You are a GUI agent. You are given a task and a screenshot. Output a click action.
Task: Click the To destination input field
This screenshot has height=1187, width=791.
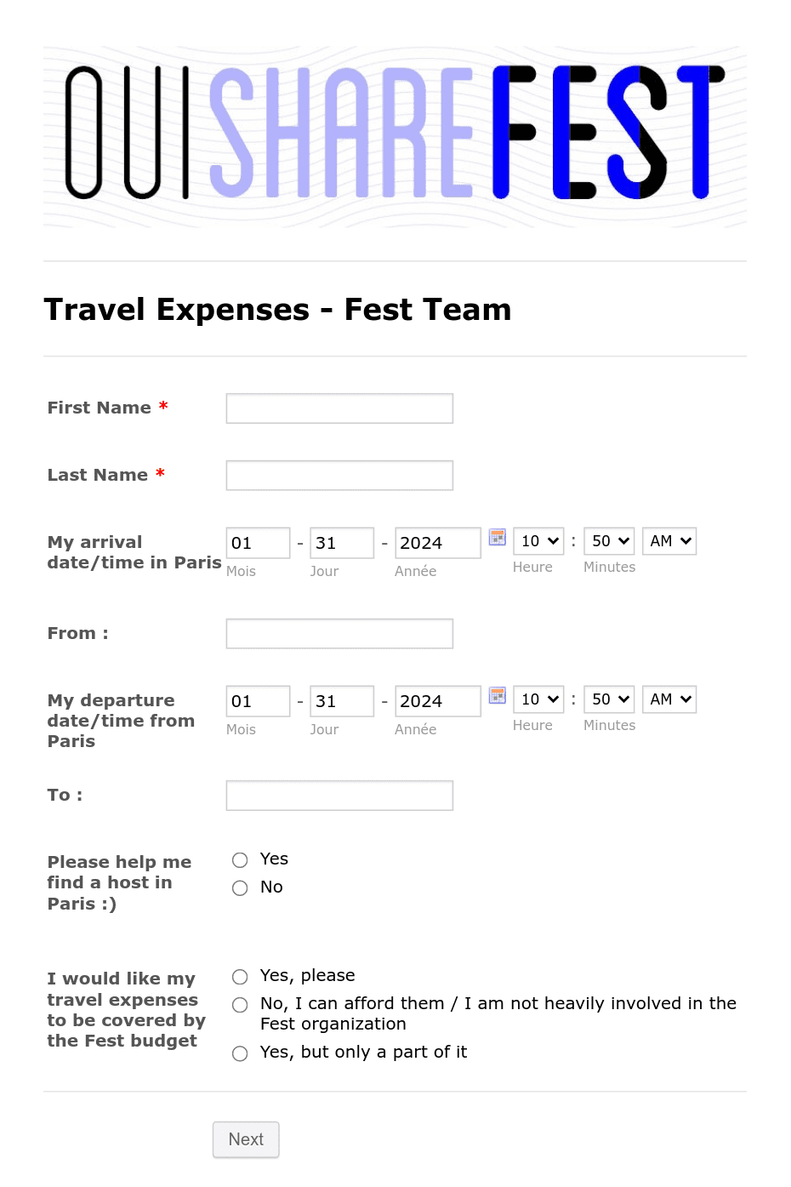pyautogui.click(x=339, y=796)
